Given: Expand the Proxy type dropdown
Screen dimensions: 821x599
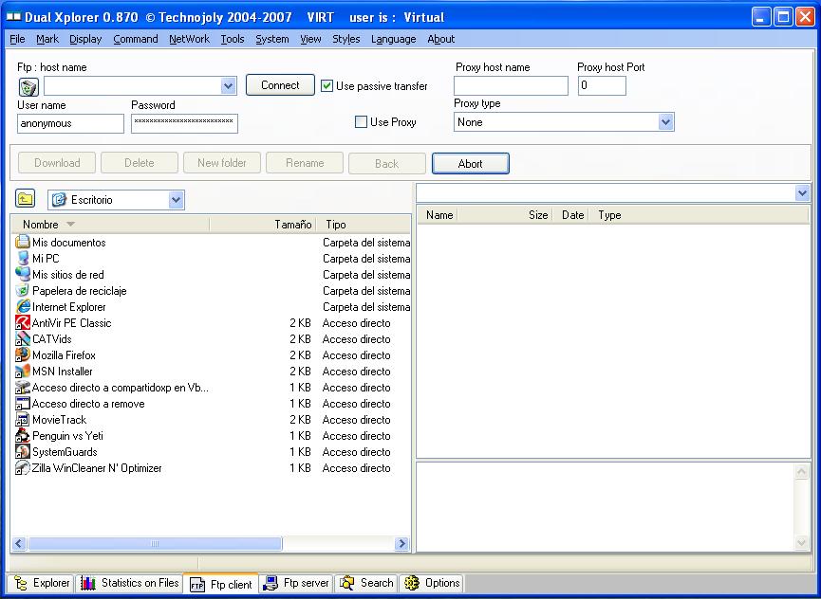Looking at the screenshot, I should click(665, 122).
